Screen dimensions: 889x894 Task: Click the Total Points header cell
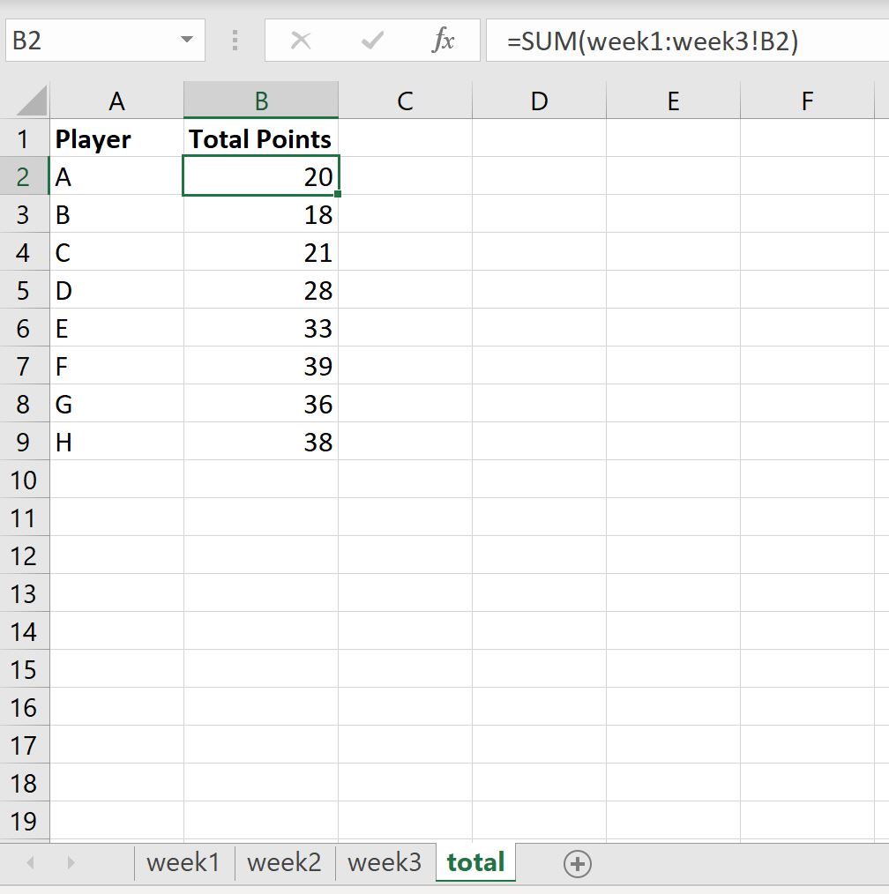[260, 139]
